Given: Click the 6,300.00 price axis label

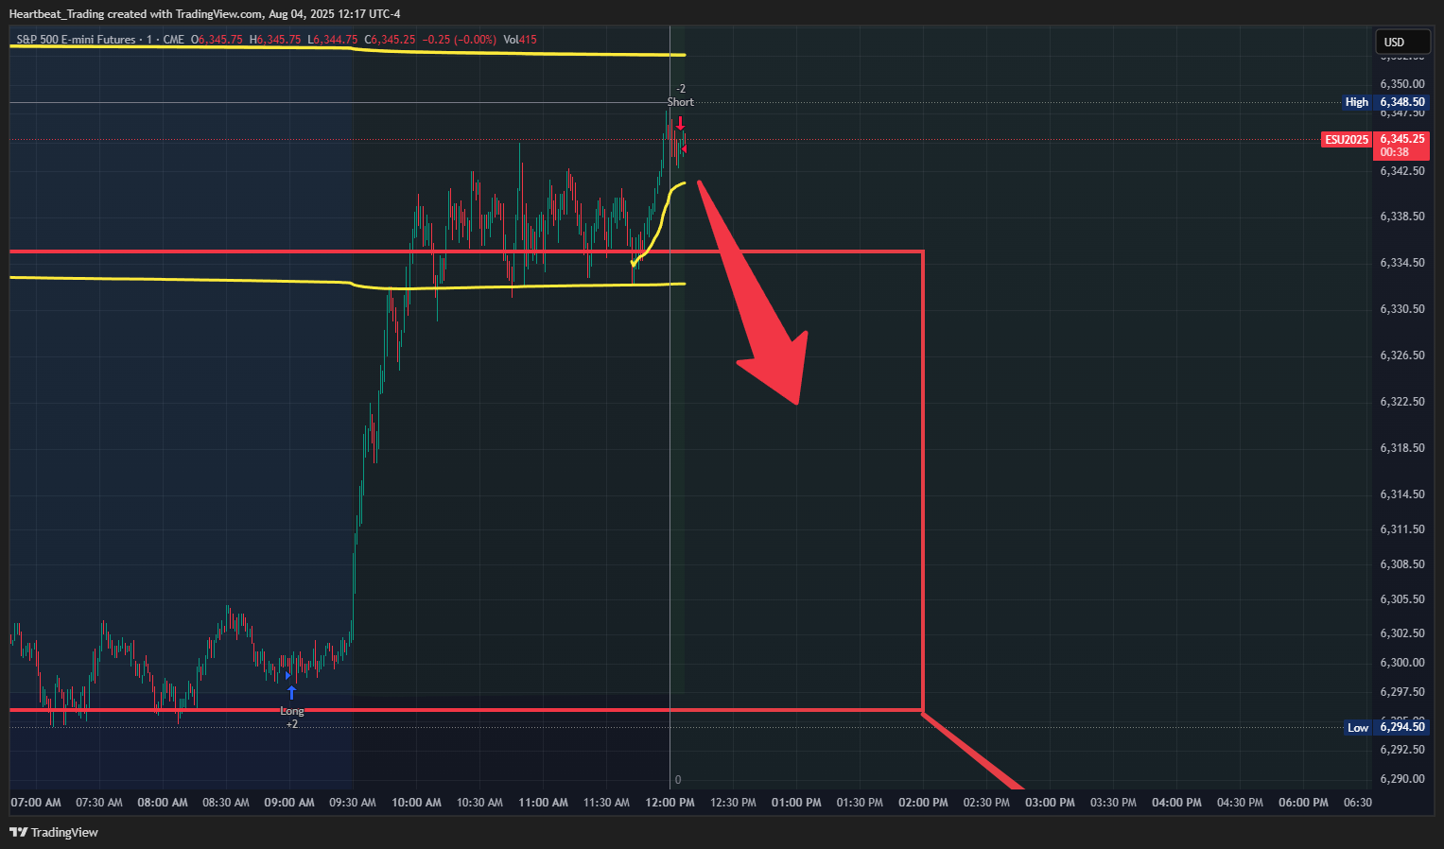Looking at the screenshot, I should (x=1402, y=663).
